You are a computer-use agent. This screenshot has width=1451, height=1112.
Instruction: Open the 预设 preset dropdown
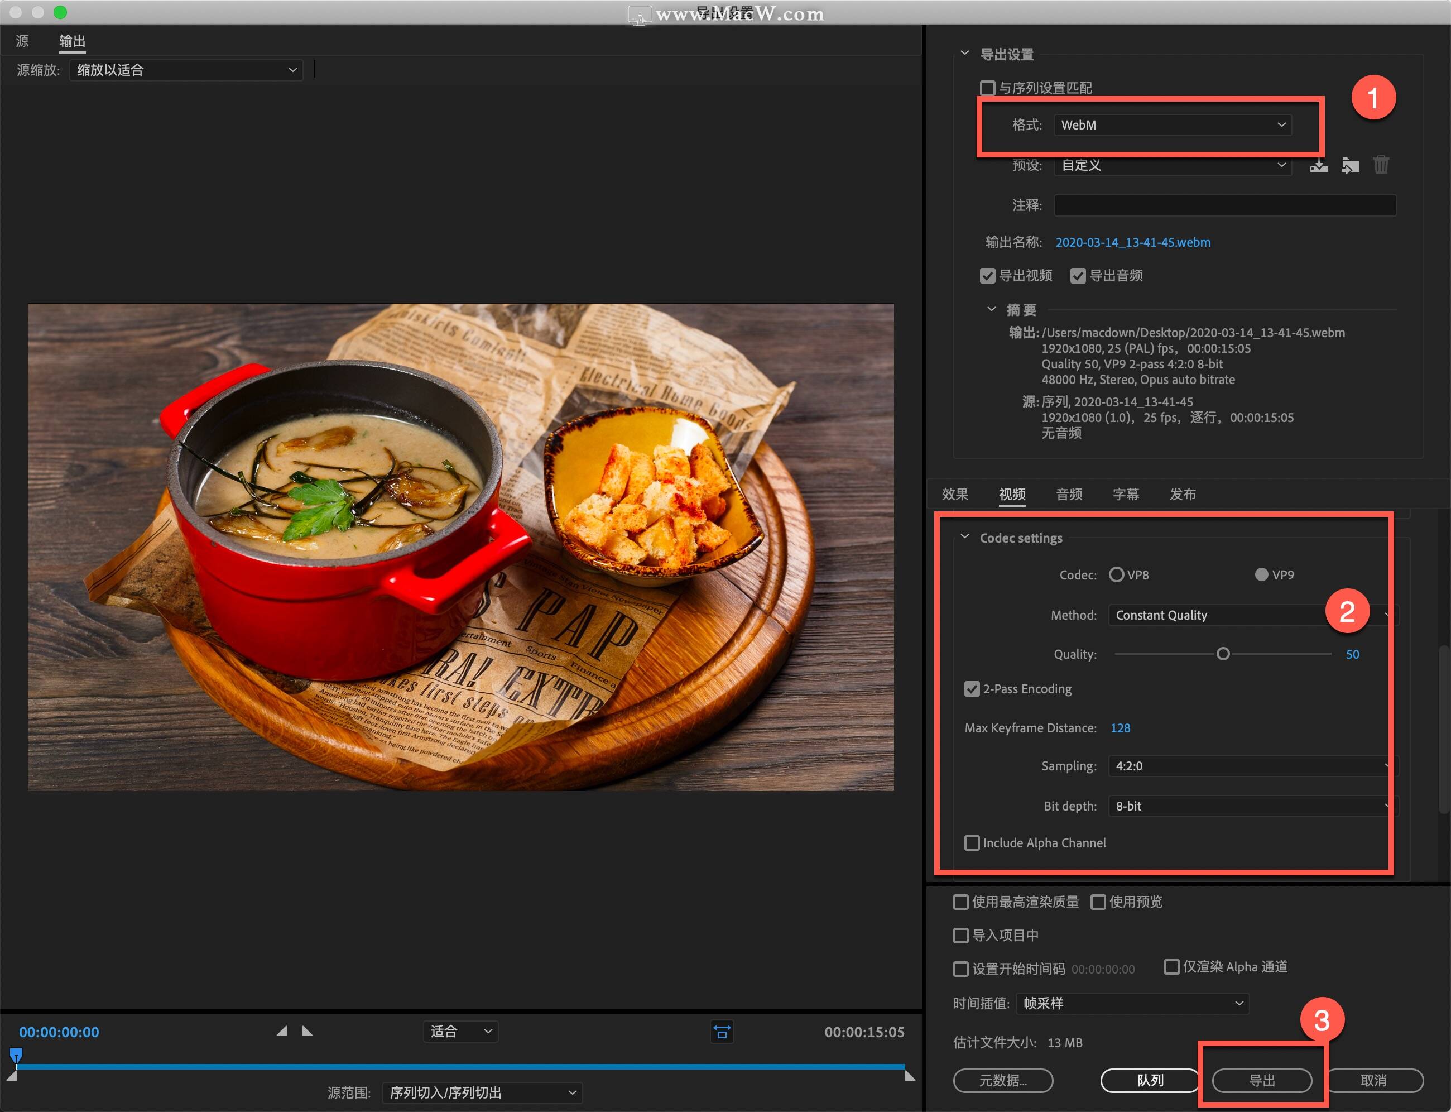1172,165
